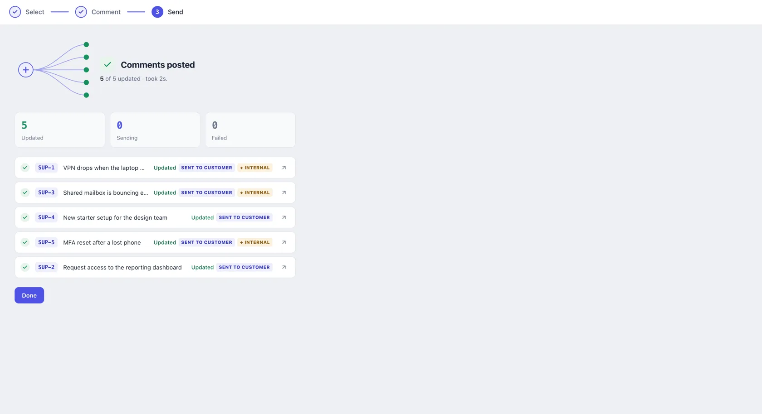The width and height of the screenshot is (762, 414).
Task: Click the green check icon on SUP-1 row
Action: pos(25,168)
